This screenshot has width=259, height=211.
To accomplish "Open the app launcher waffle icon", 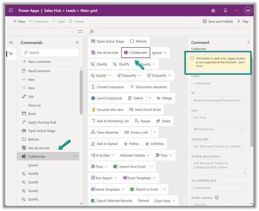I will click(x=11, y=11).
